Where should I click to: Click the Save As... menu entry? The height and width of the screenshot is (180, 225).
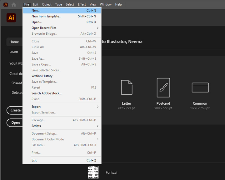[62, 58]
